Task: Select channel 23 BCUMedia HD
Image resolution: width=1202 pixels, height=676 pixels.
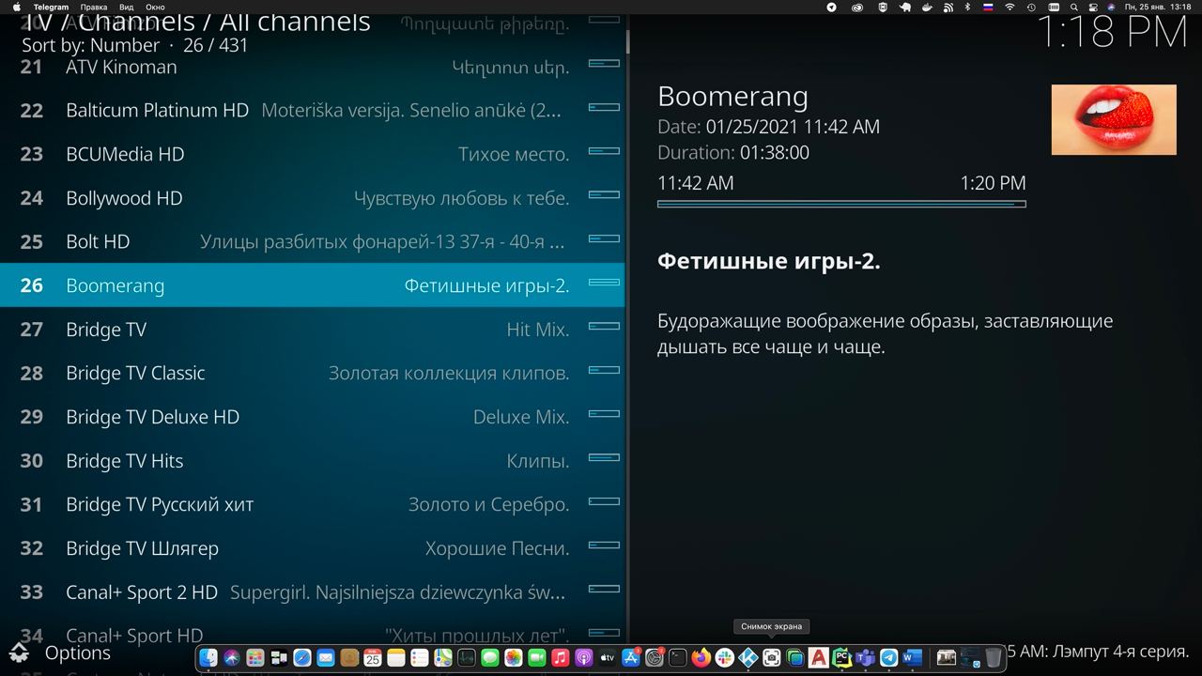Action: pos(312,154)
